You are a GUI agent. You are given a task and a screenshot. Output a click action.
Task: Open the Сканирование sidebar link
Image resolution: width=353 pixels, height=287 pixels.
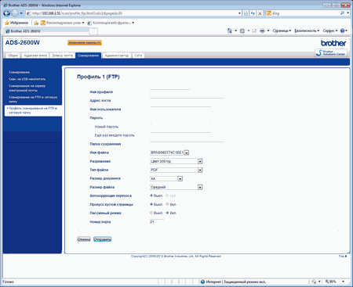19,72
